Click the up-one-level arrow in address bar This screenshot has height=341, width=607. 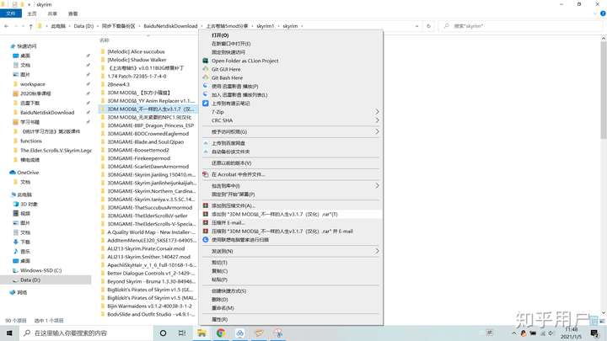click(30, 26)
